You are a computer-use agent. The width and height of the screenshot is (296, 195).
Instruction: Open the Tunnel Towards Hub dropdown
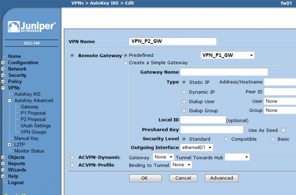coord(237,157)
